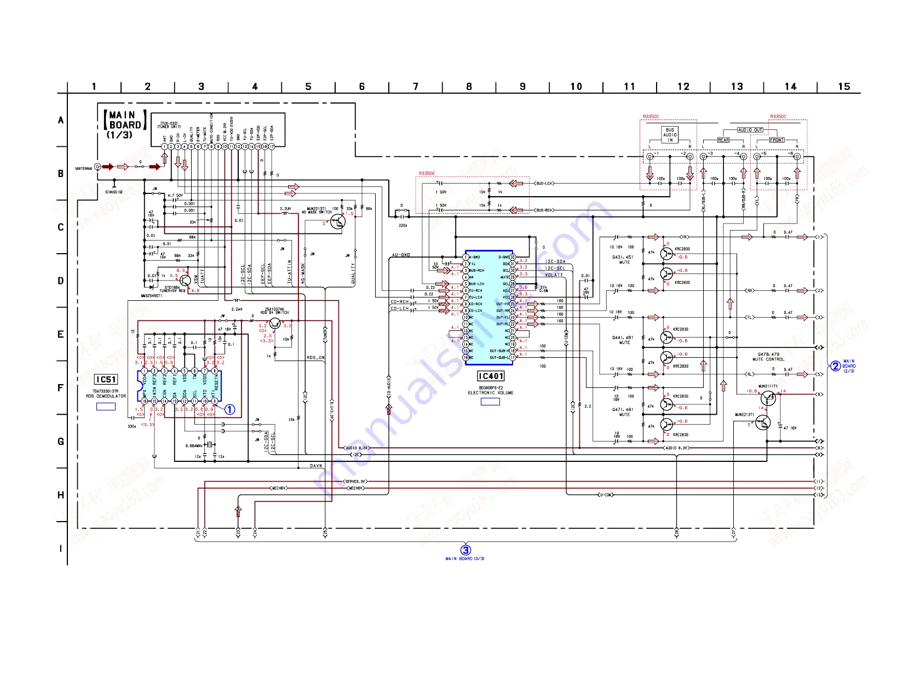Click the blue circled number 2 reference
920x692 pixels.
[836, 366]
